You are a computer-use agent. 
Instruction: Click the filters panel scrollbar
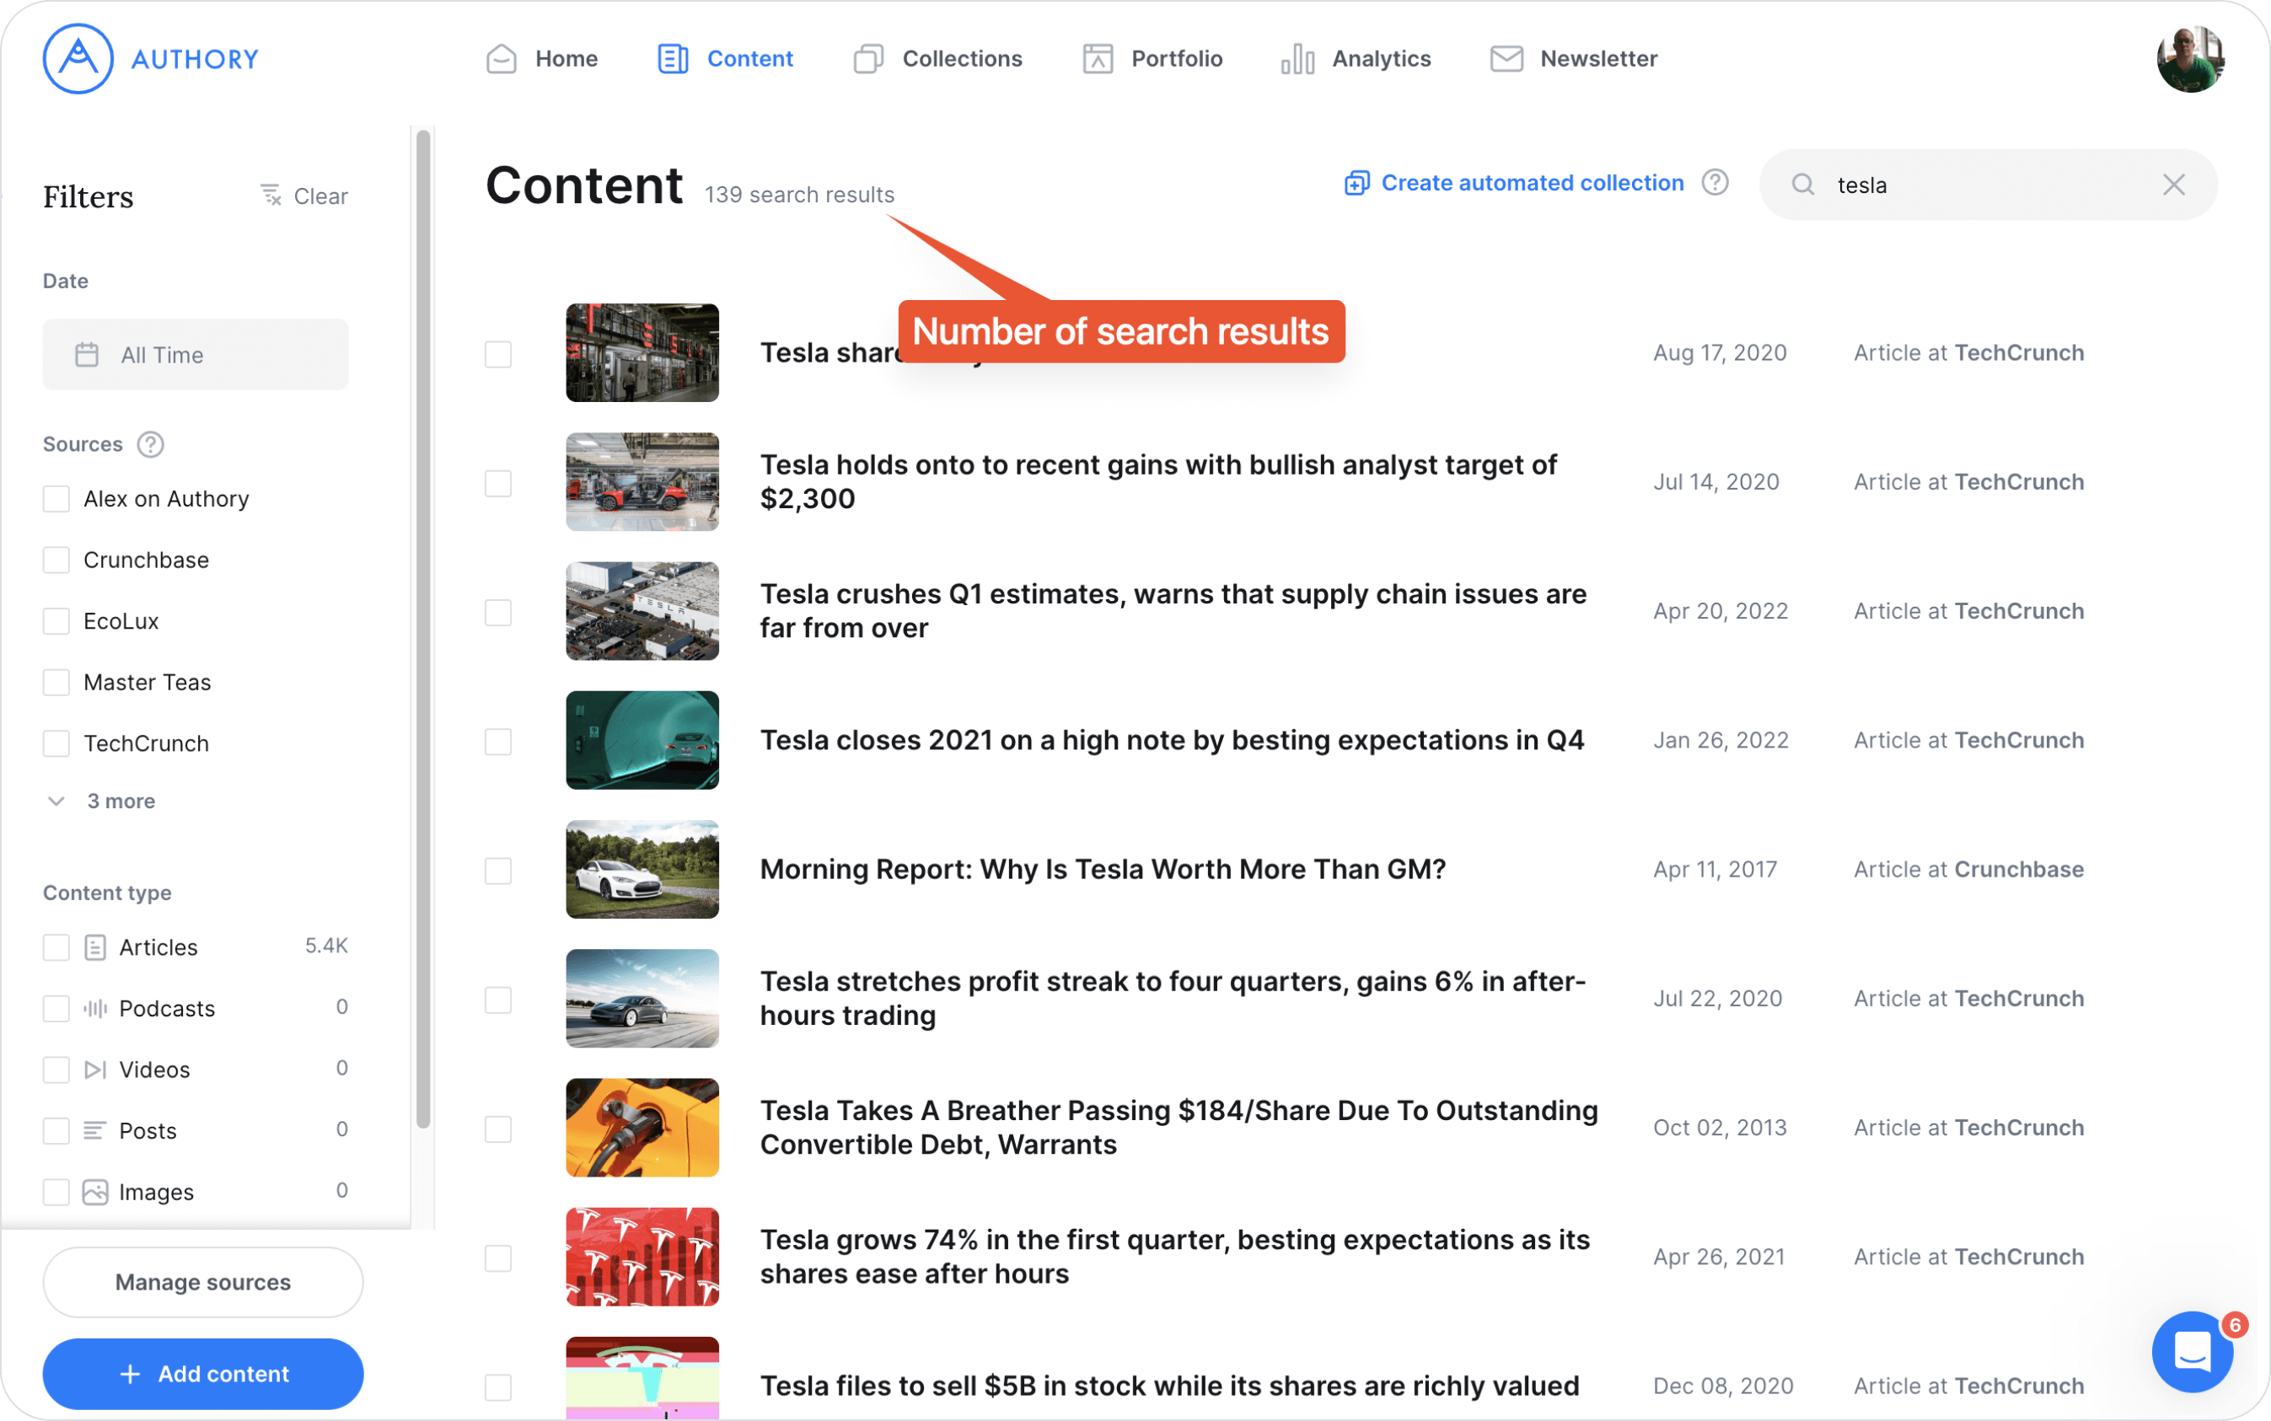pyautogui.click(x=423, y=628)
